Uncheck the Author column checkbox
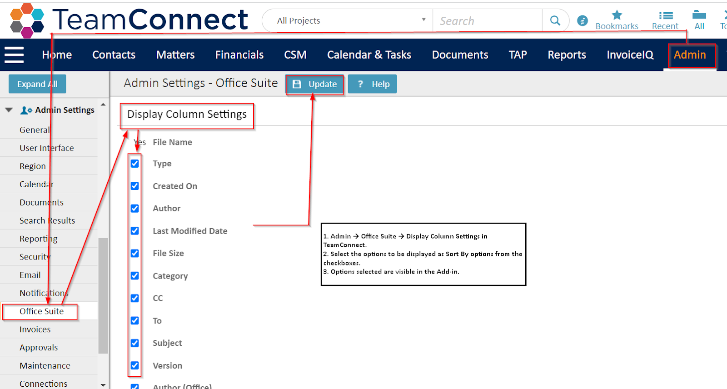The height and width of the screenshot is (389, 727). click(135, 209)
